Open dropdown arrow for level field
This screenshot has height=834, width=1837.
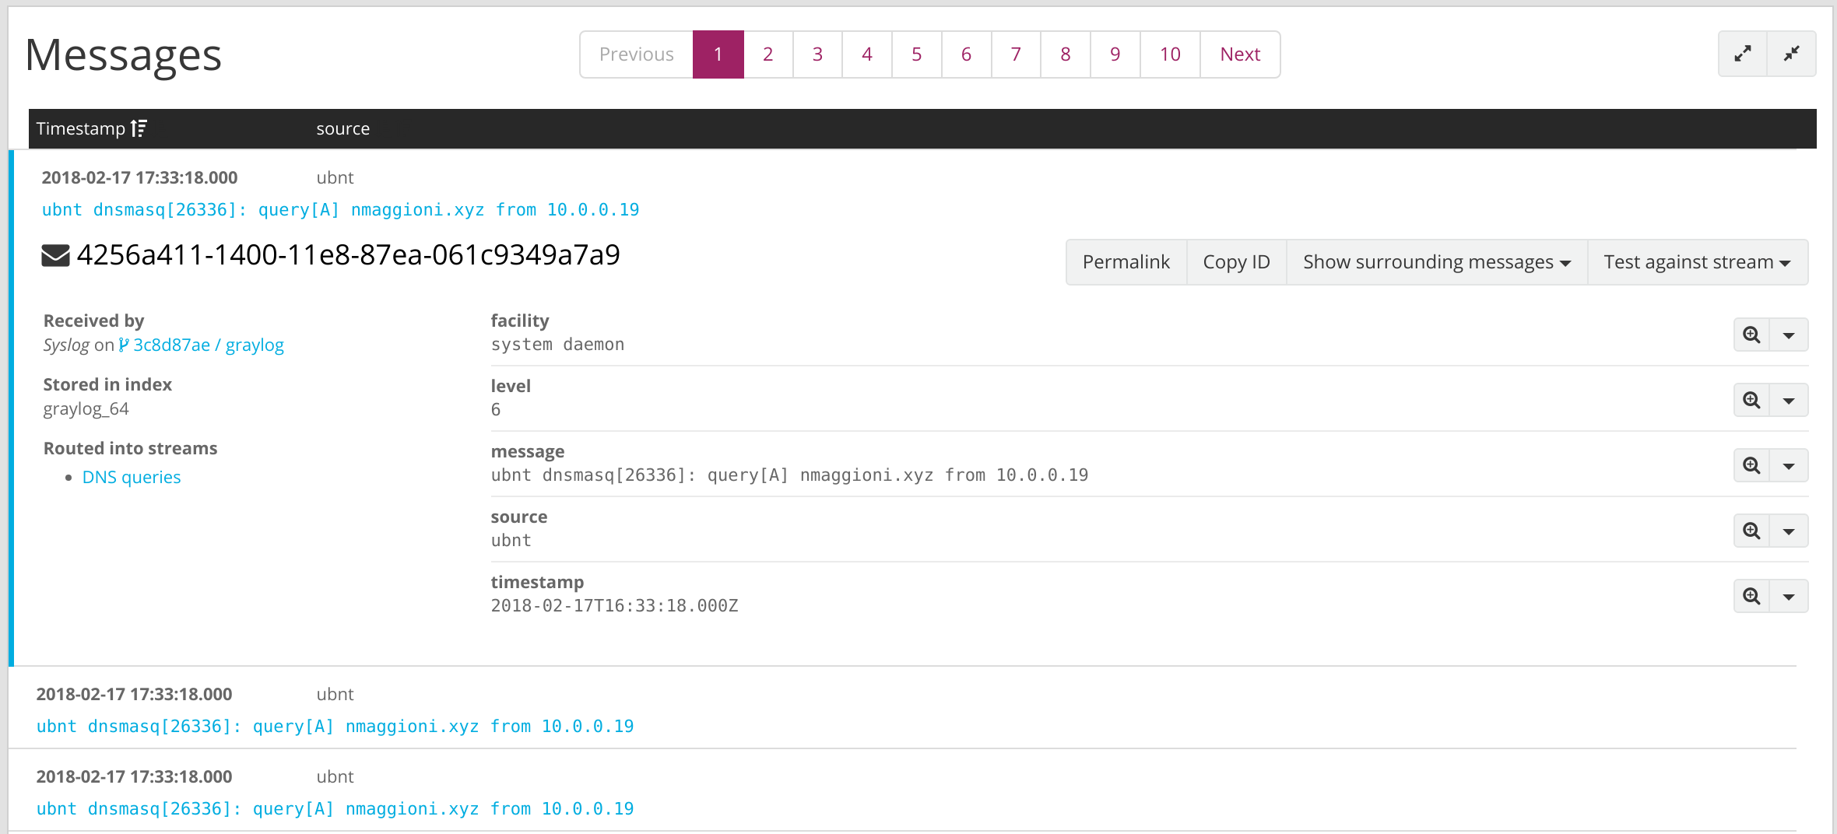coord(1789,400)
